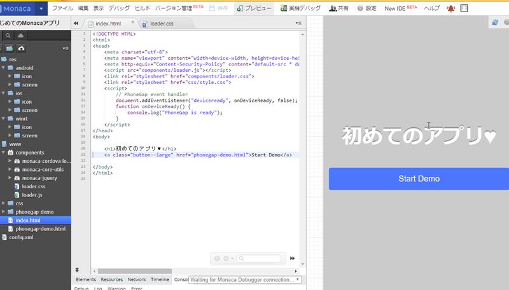Expand the css folder
Image resolution: width=509 pixels, height=290 pixels.
click(x=3, y=203)
